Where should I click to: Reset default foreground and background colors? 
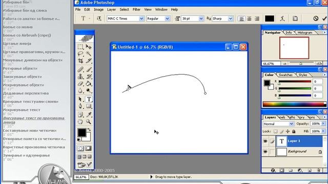(x=78, y=140)
